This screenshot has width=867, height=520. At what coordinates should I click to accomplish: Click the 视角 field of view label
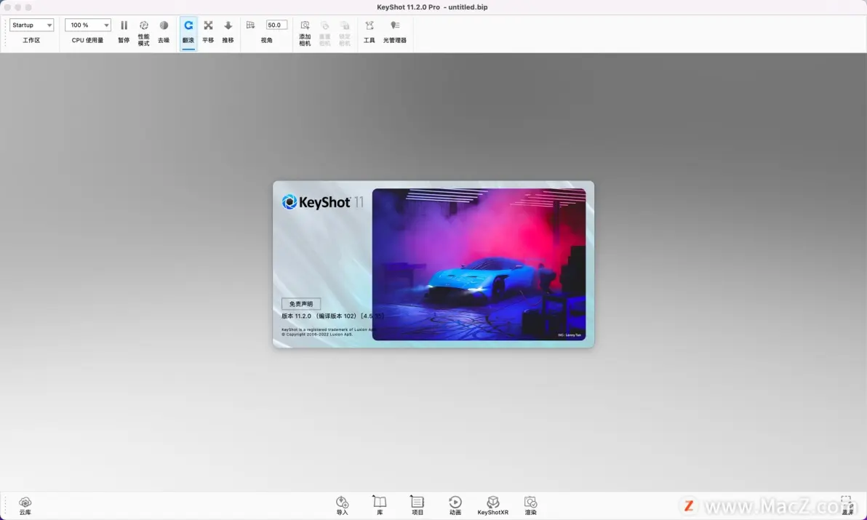pyautogui.click(x=266, y=40)
